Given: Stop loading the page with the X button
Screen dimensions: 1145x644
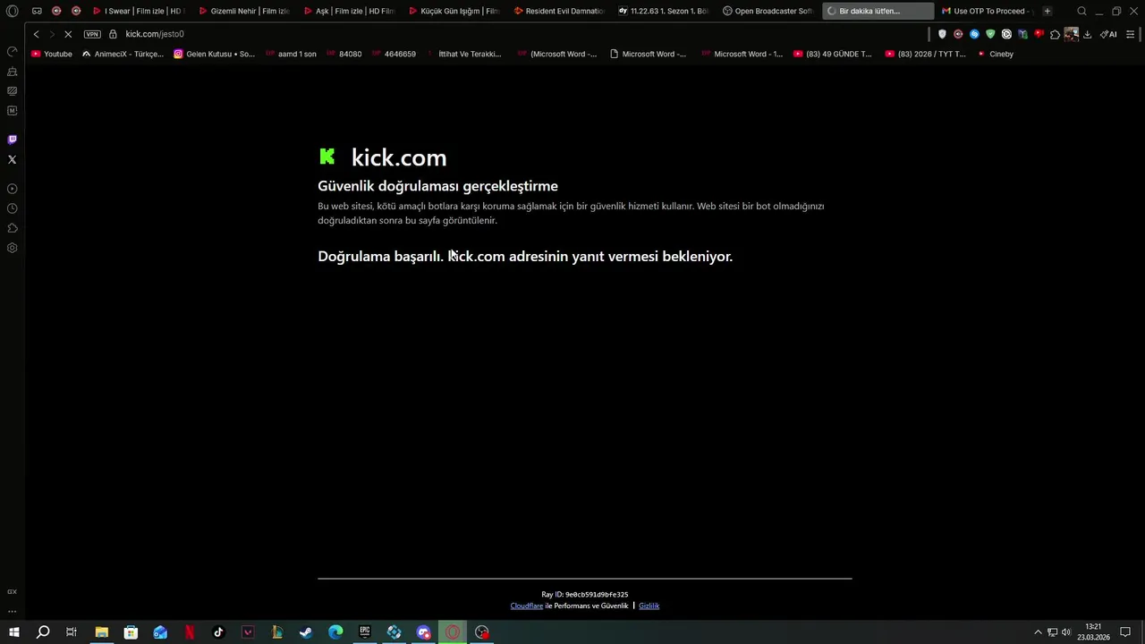Looking at the screenshot, I should coord(69,34).
